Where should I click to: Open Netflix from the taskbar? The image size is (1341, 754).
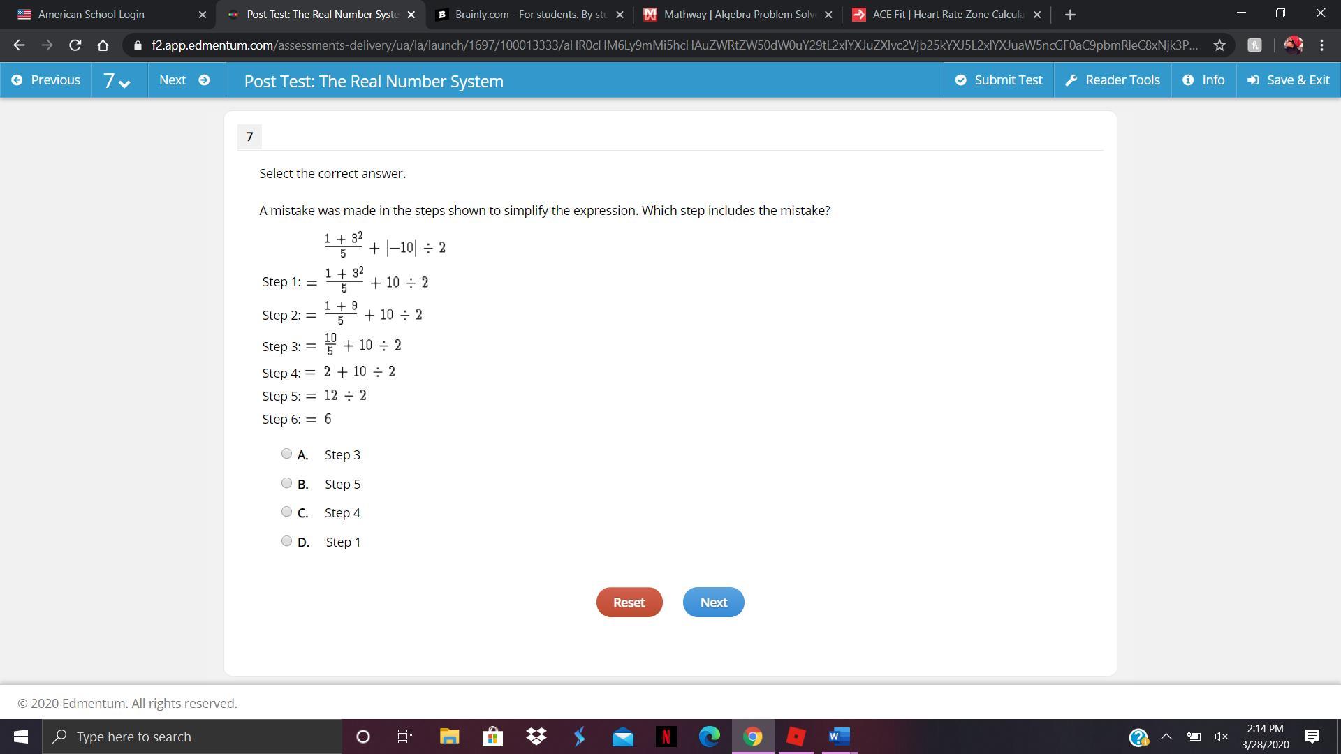coord(666,737)
